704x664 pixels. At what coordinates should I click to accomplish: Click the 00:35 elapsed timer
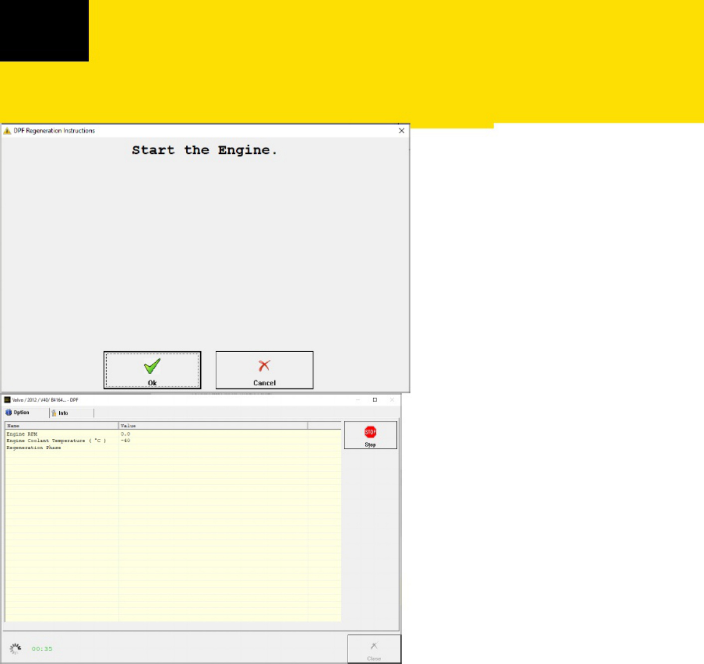(x=42, y=649)
